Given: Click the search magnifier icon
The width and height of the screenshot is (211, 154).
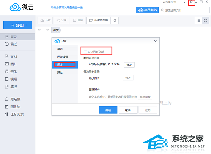Looking at the screenshot, I should 162,10.
